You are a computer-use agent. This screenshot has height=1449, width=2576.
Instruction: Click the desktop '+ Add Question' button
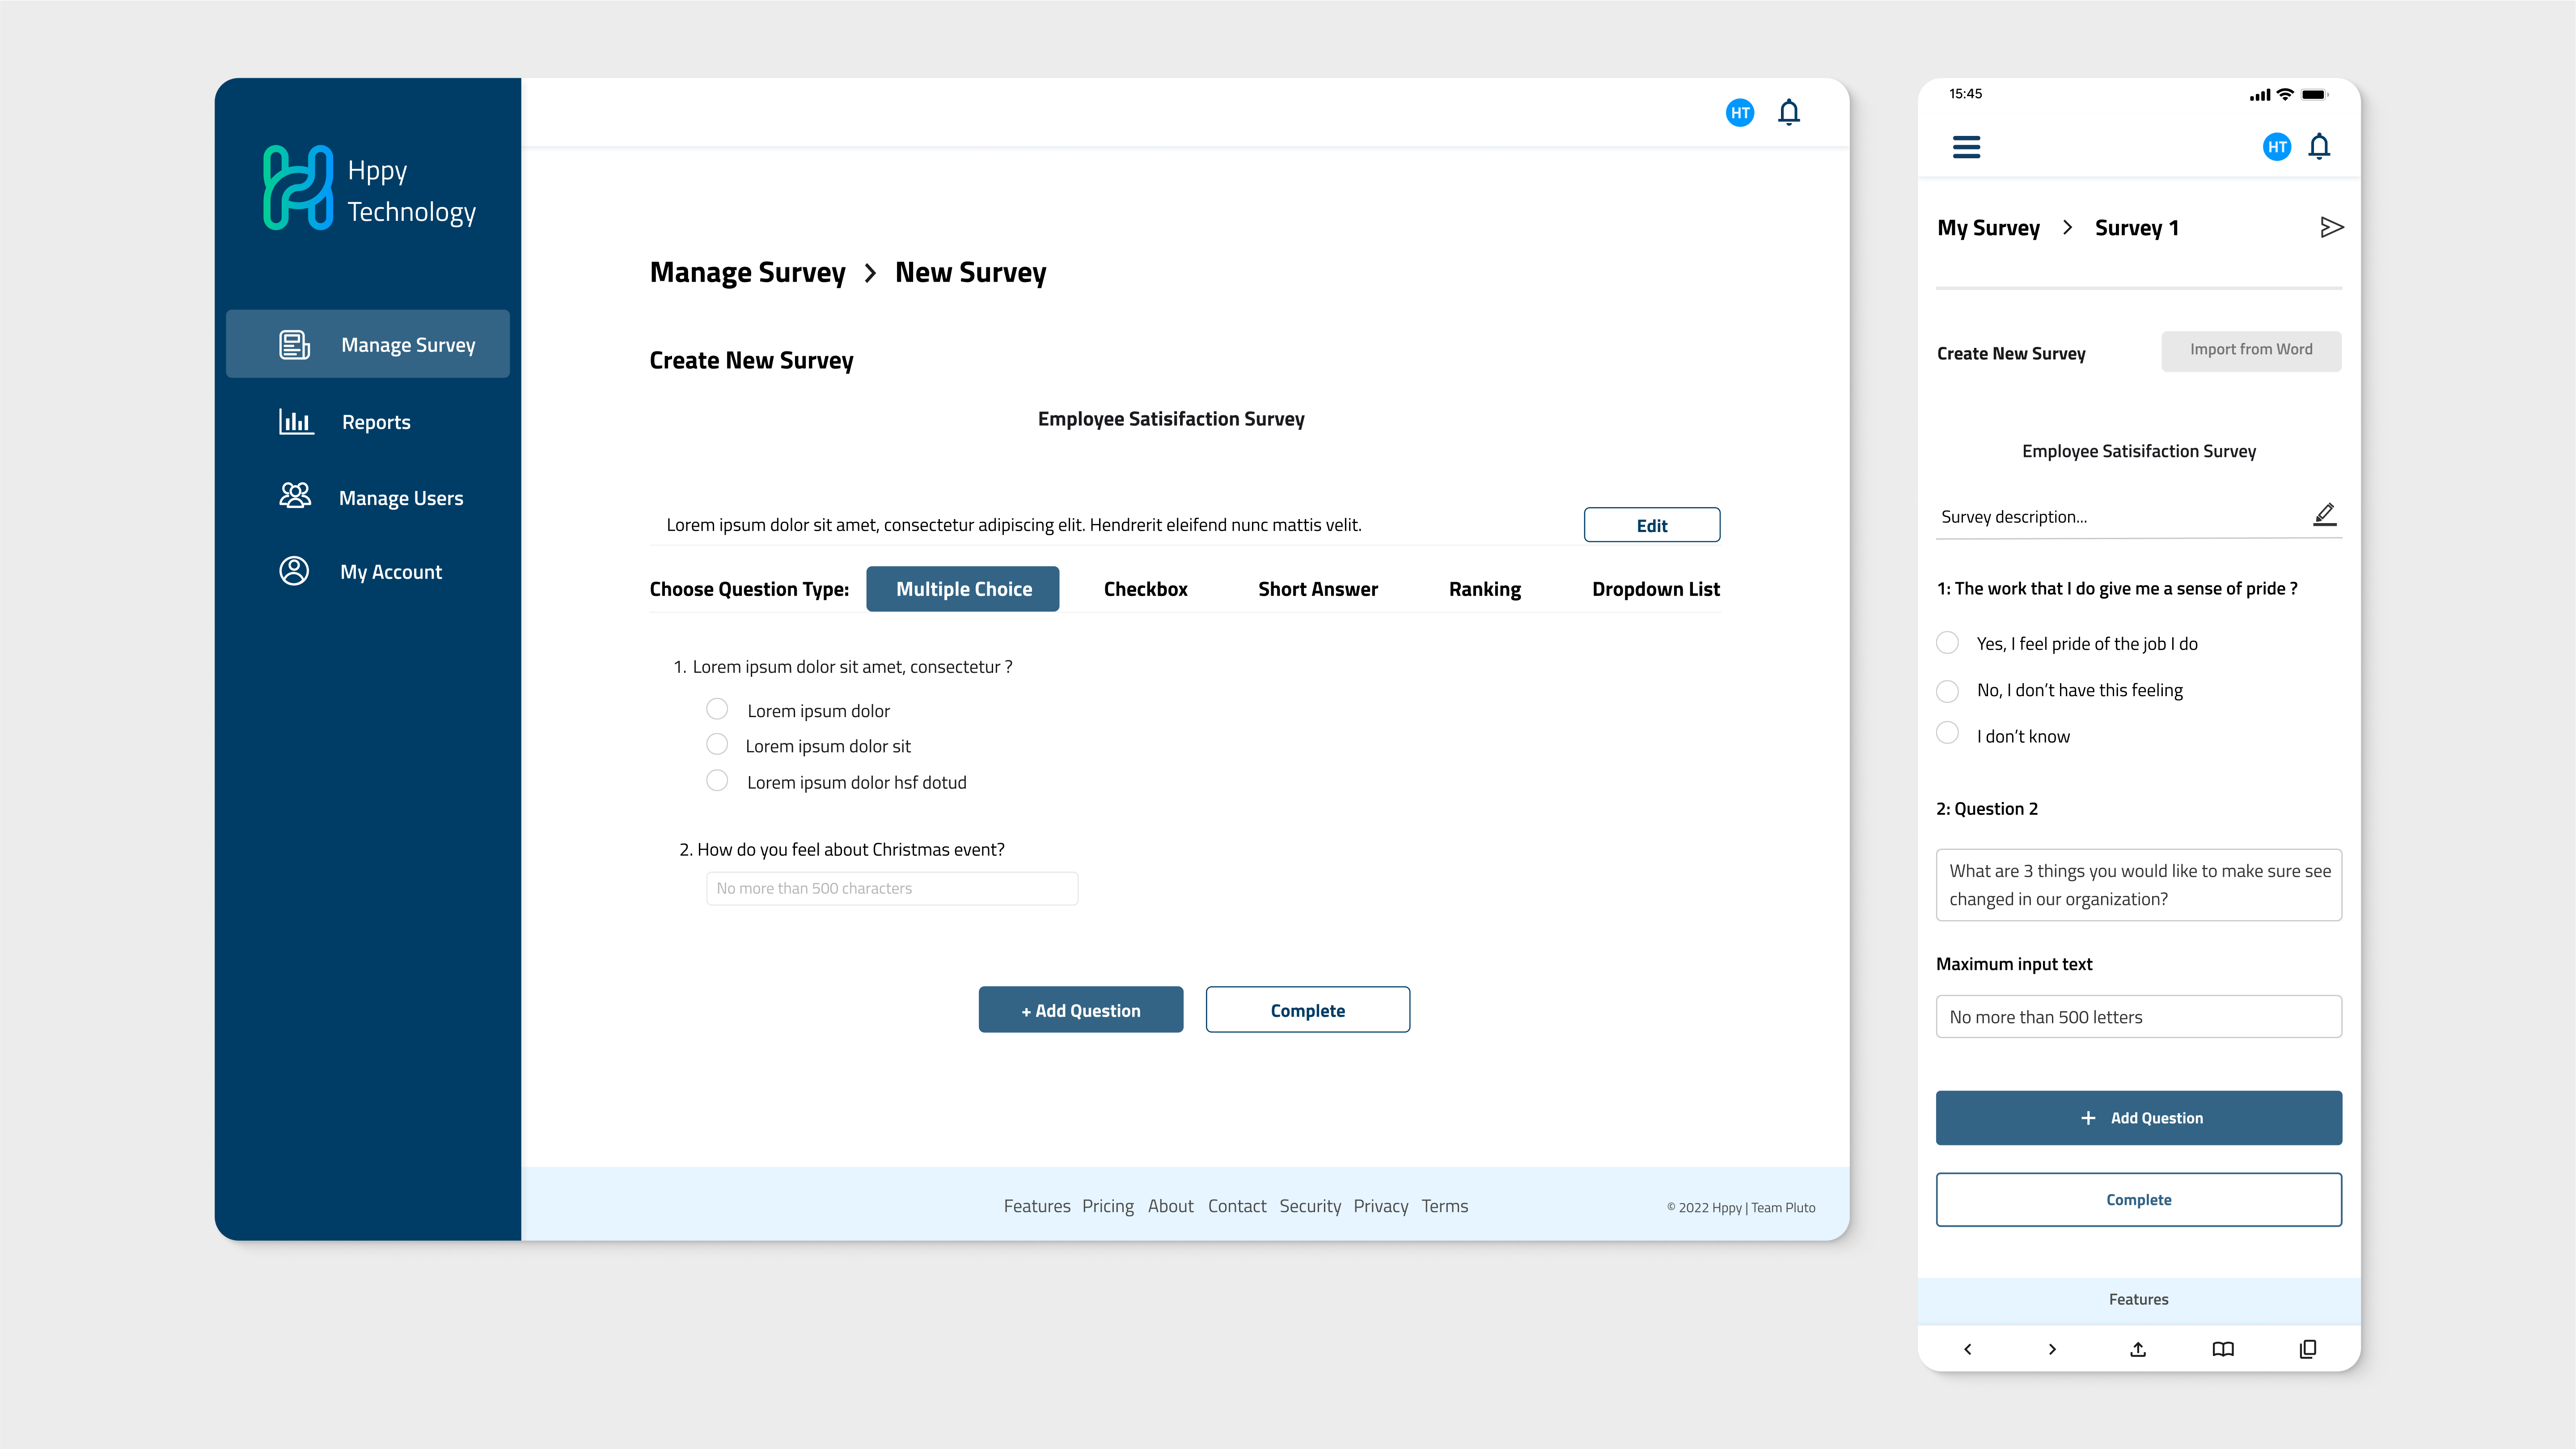pos(1081,1010)
